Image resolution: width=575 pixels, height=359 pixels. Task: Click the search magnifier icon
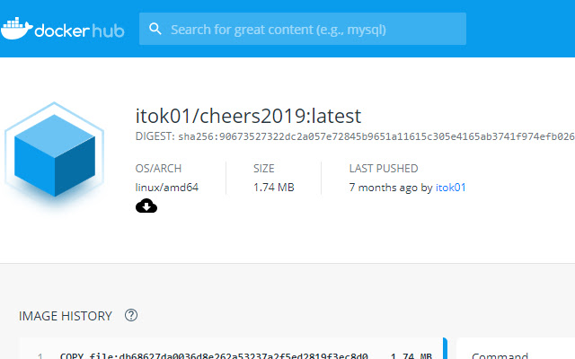155,29
